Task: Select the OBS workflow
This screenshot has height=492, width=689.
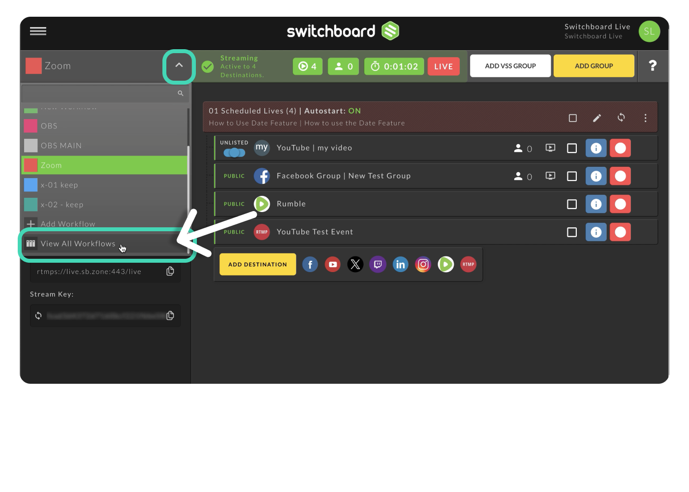Action: tap(104, 126)
